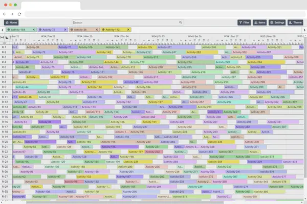Close the Activity-72 tab
The height and width of the screenshot is (204, 307).
pos(65,30)
